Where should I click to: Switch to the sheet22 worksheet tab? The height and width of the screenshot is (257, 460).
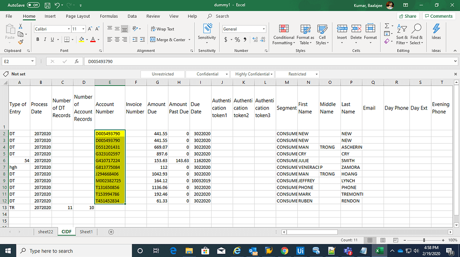click(x=45, y=232)
